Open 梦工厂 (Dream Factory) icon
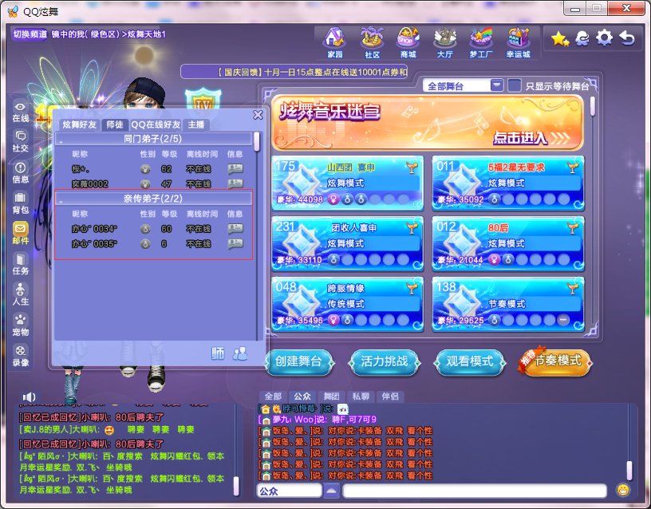This screenshot has height=509, width=651. [482, 38]
